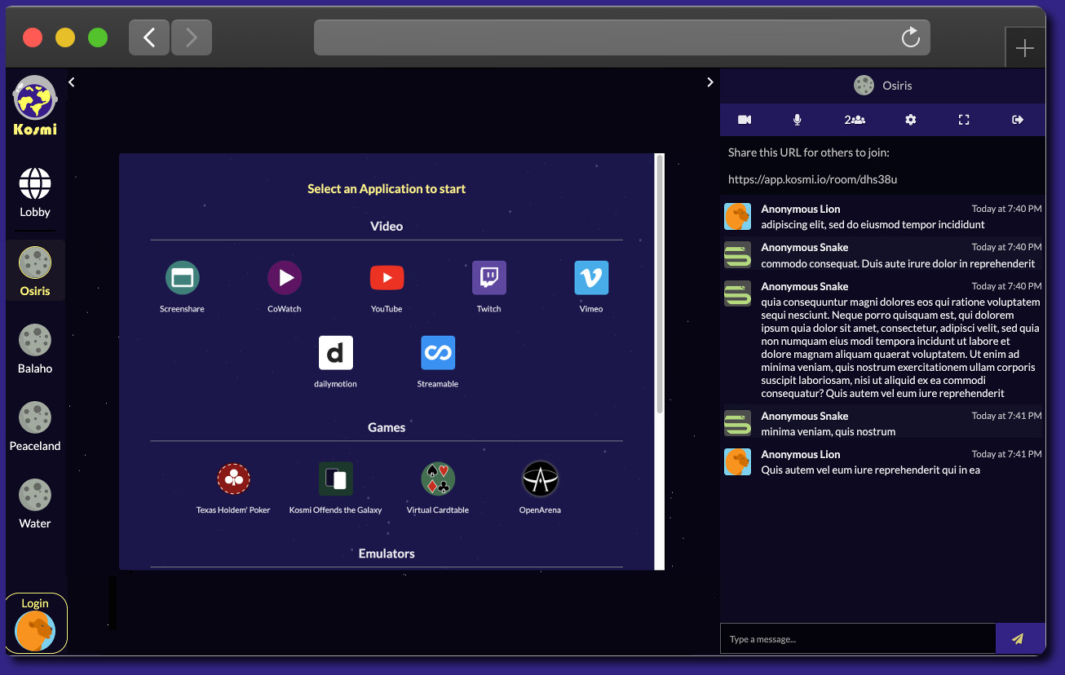The height and width of the screenshot is (675, 1065).
Task: Collapse the chat panel with right chevron
Action: [x=709, y=82]
